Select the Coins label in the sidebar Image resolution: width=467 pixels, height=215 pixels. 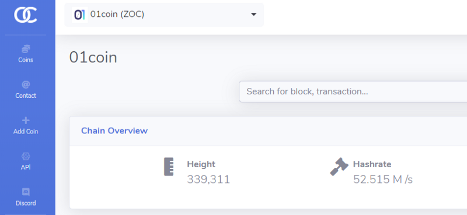point(26,60)
